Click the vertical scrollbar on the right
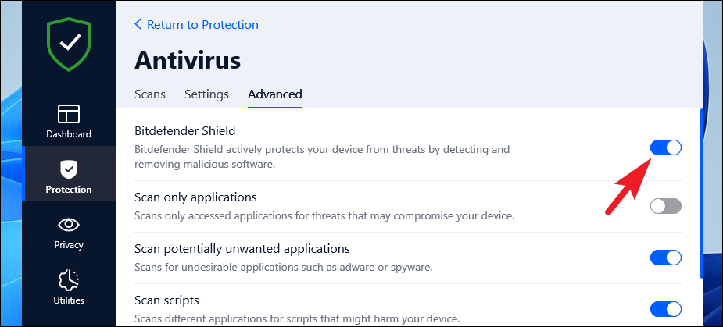Viewport: 723px width, 327px height. (x=701, y=195)
